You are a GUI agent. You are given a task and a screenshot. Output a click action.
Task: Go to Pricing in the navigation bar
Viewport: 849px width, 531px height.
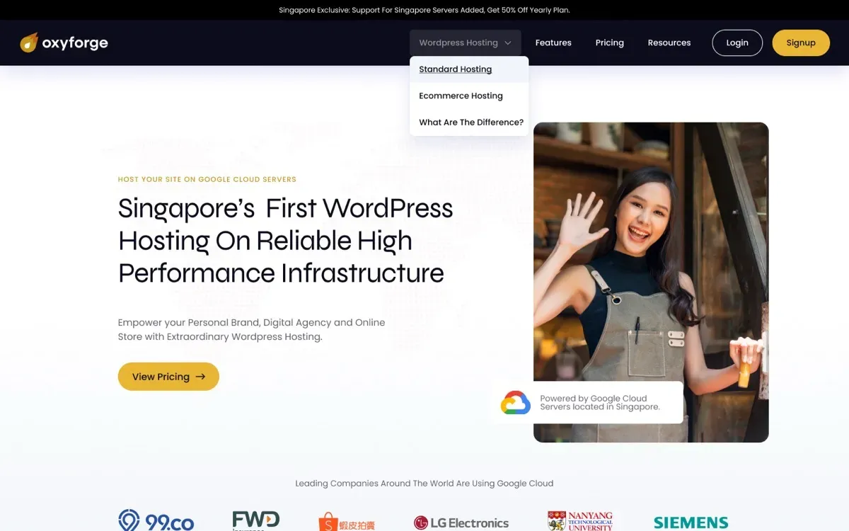click(x=610, y=42)
